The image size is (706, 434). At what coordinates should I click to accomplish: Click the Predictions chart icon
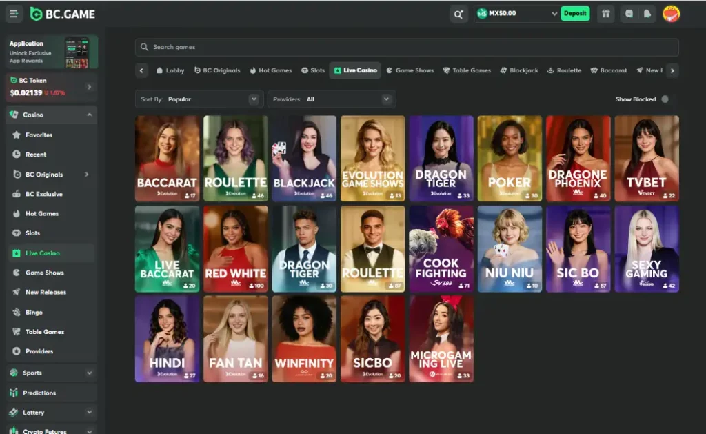[14, 393]
